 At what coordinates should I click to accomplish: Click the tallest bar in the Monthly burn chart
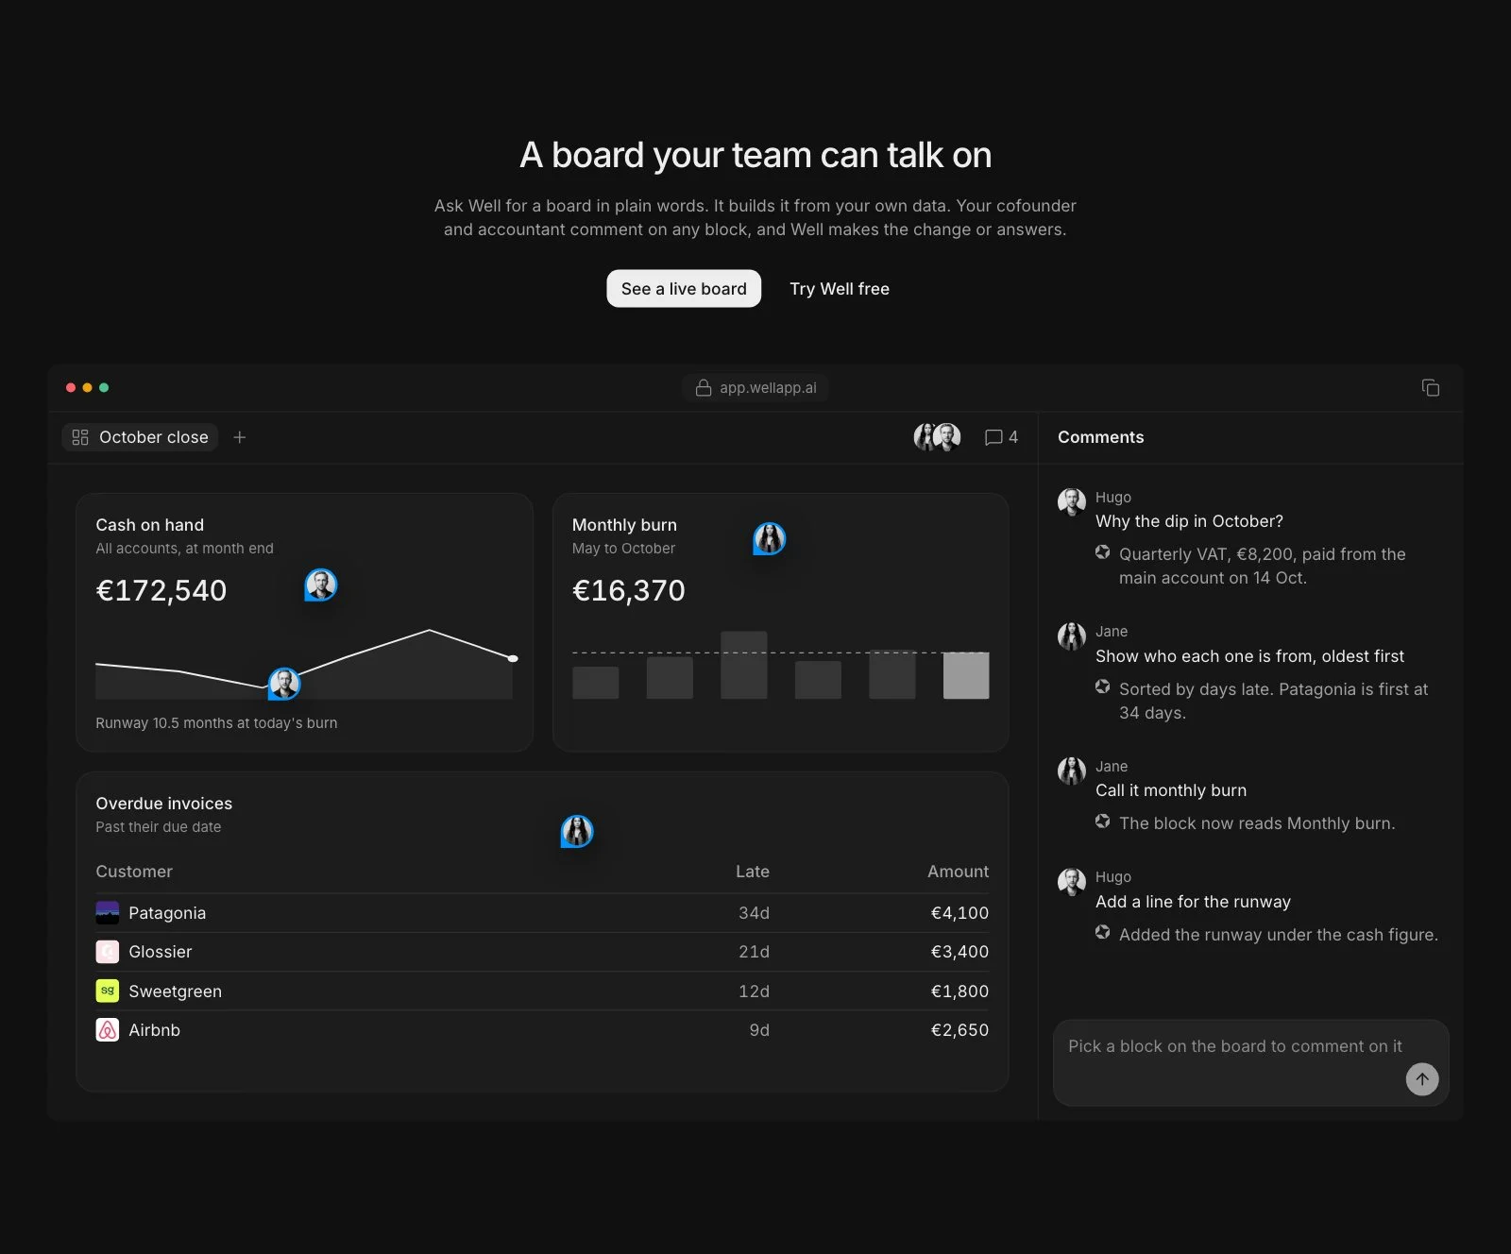(x=744, y=665)
